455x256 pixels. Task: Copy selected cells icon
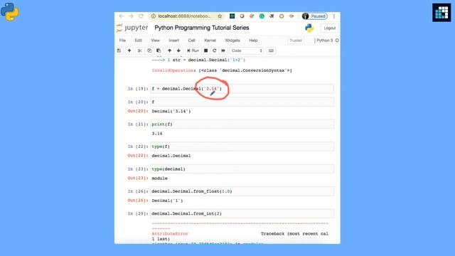point(149,50)
